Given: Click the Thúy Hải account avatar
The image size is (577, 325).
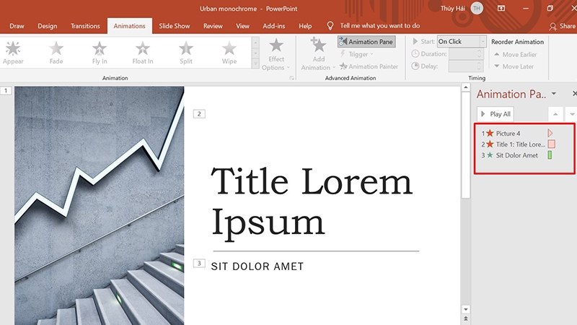Looking at the screenshot, I should 477,8.
